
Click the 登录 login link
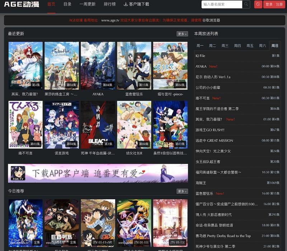pyautogui.click(x=269, y=4)
